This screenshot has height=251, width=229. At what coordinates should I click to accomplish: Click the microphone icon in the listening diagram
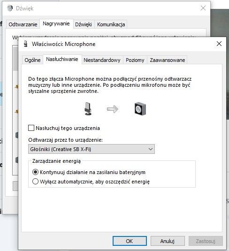(88, 109)
